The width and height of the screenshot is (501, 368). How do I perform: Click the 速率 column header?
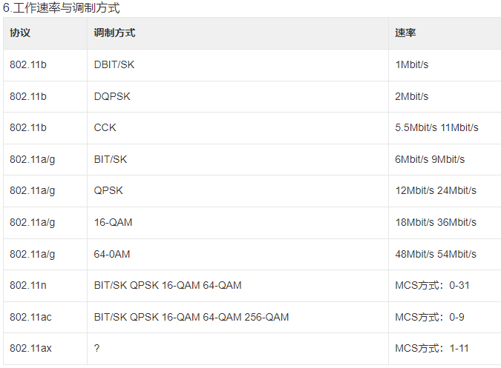(x=405, y=33)
